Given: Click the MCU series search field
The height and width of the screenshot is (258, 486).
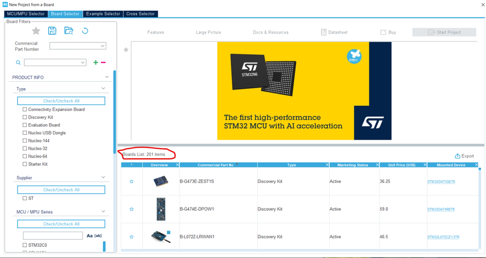Looking at the screenshot, I should 53,236.
